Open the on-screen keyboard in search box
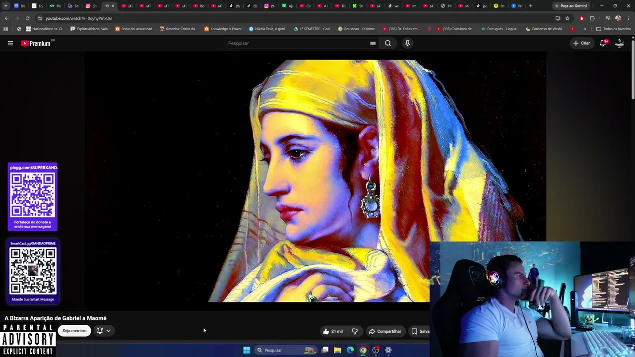The width and height of the screenshot is (635, 357). (x=373, y=43)
